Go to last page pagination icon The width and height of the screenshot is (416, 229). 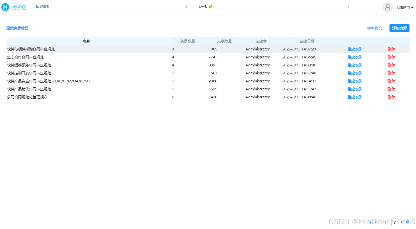tap(407, 222)
